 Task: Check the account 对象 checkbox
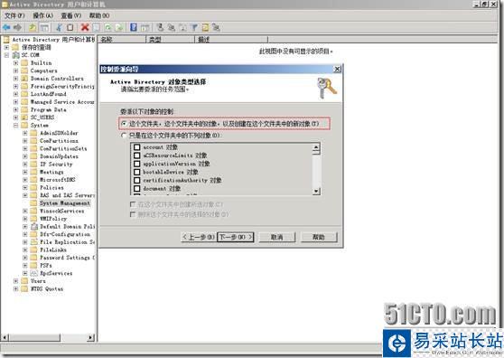[x=137, y=147]
